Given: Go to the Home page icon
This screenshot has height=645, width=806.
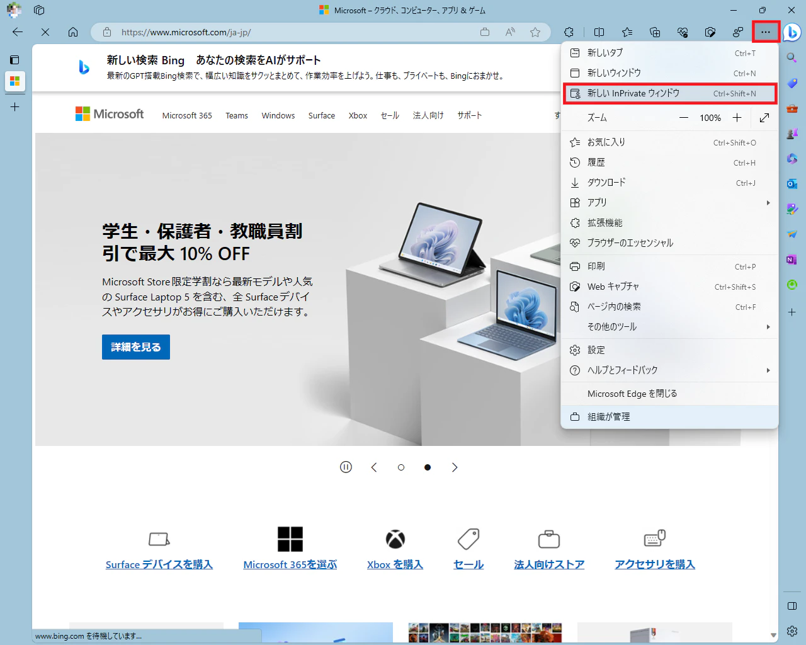Looking at the screenshot, I should (73, 32).
